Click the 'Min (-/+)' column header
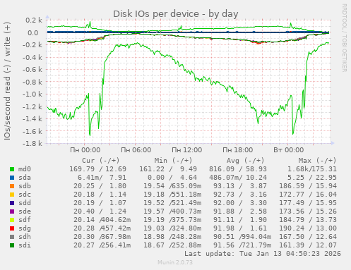The image size is (351, 270). 173,161
